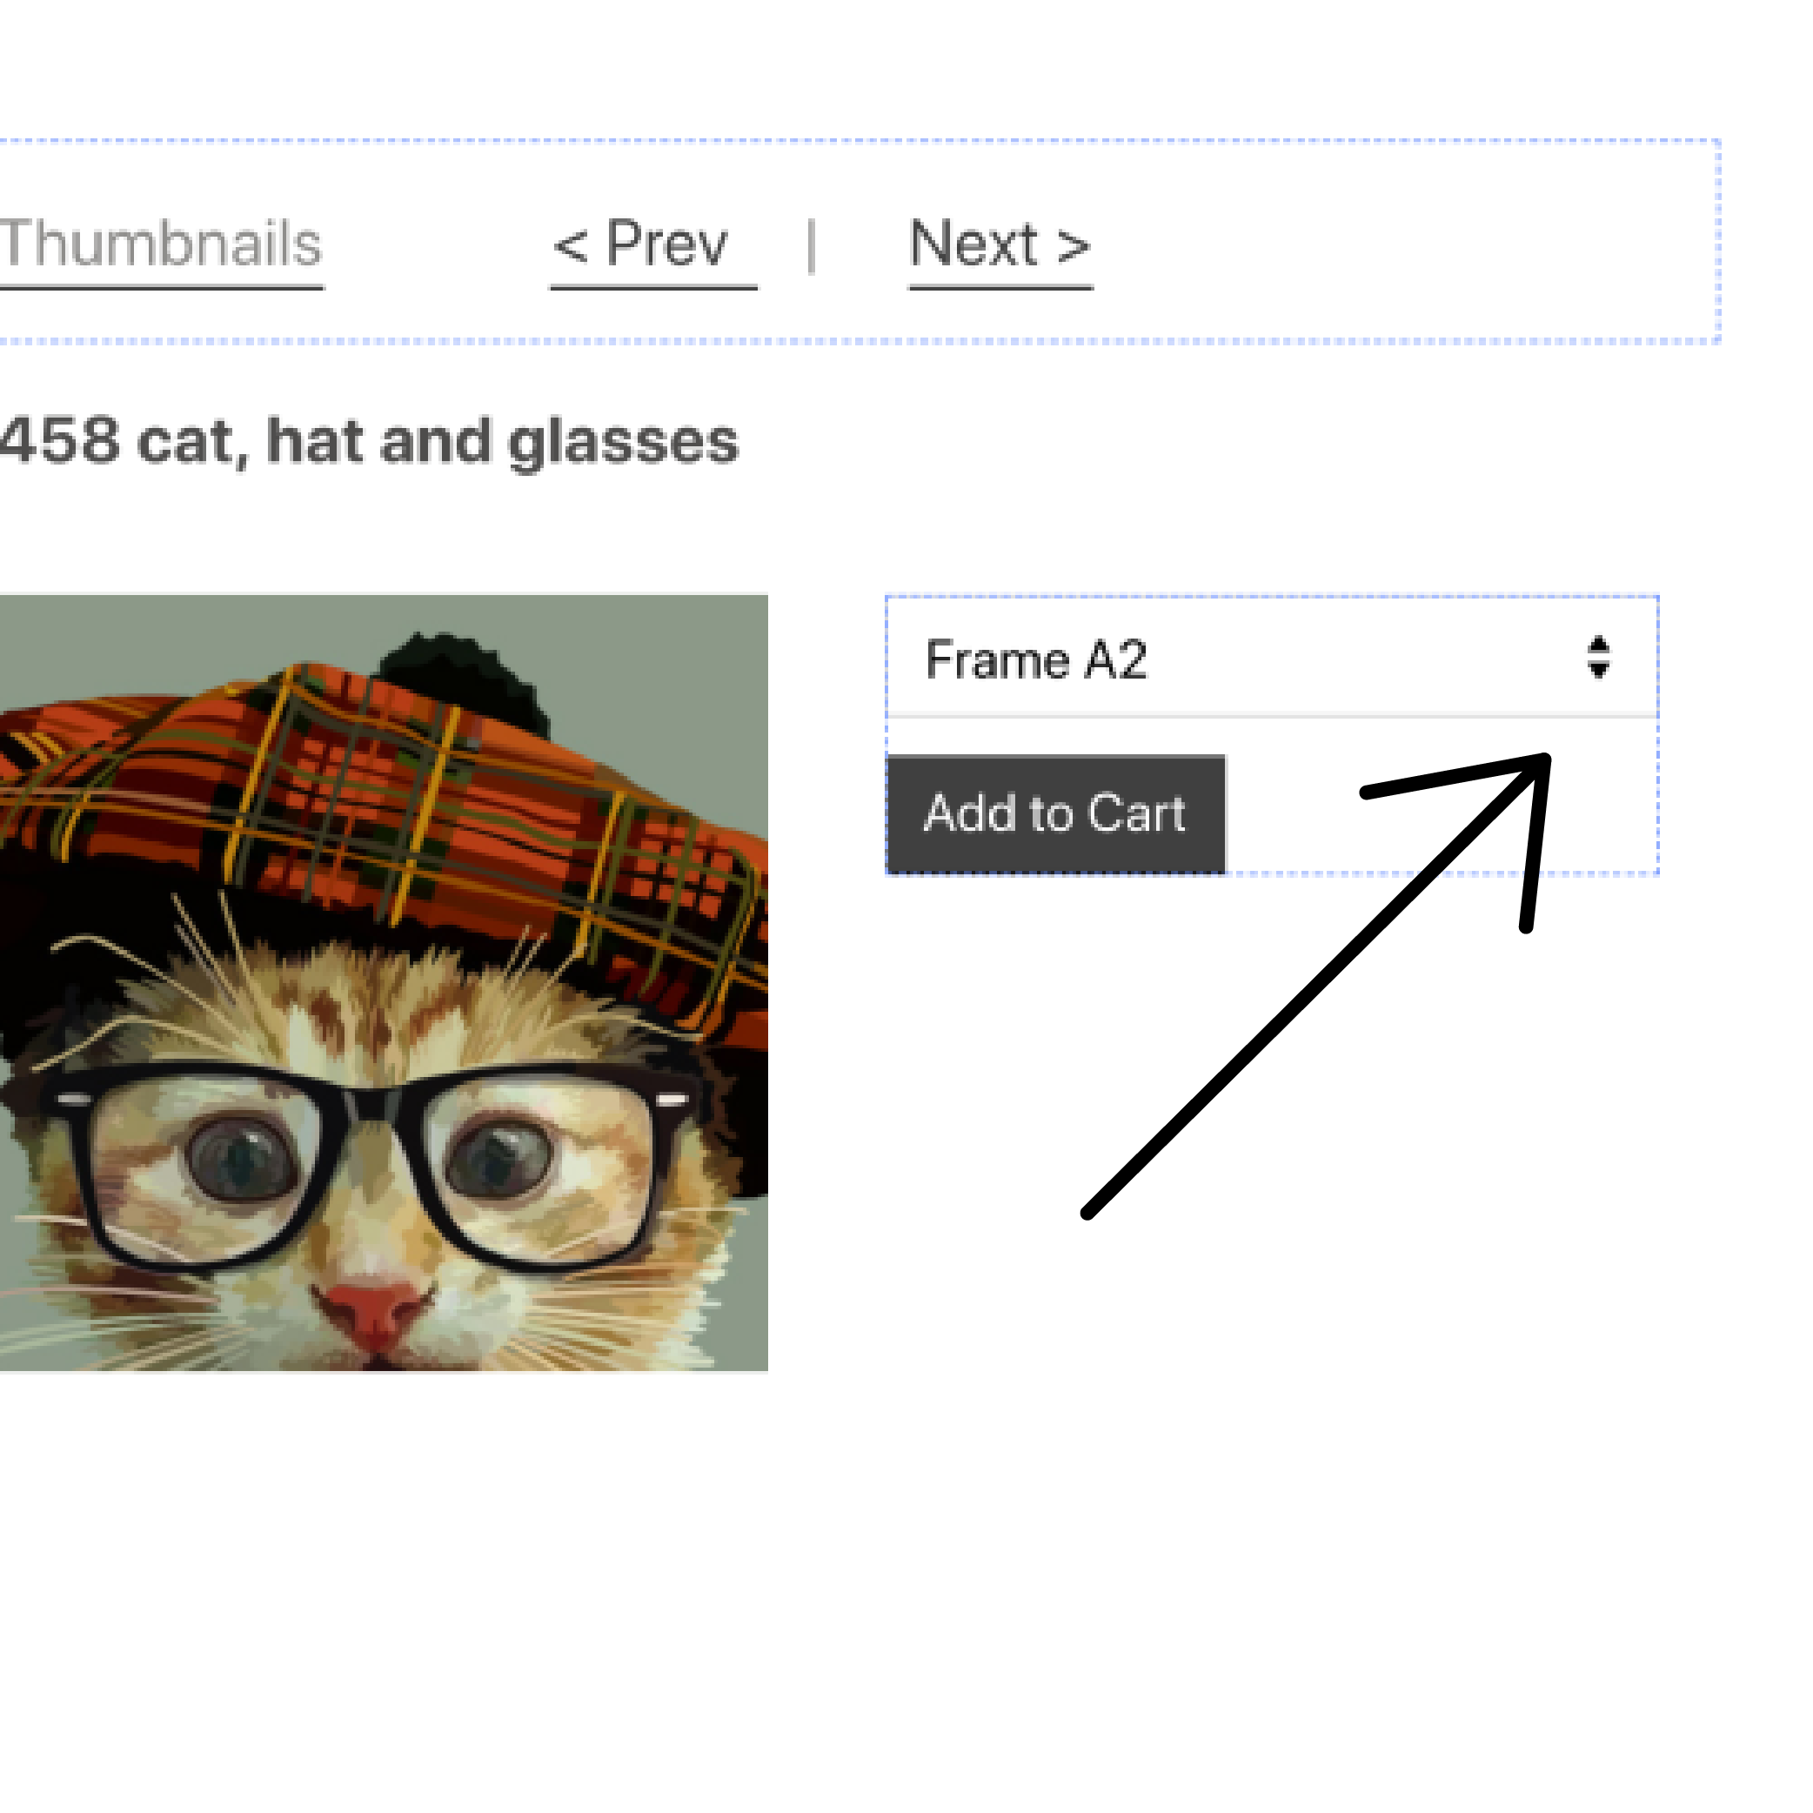Go to previous image with Prev link
This screenshot has height=1813, width=1813.
pyautogui.click(x=652, y=245)
